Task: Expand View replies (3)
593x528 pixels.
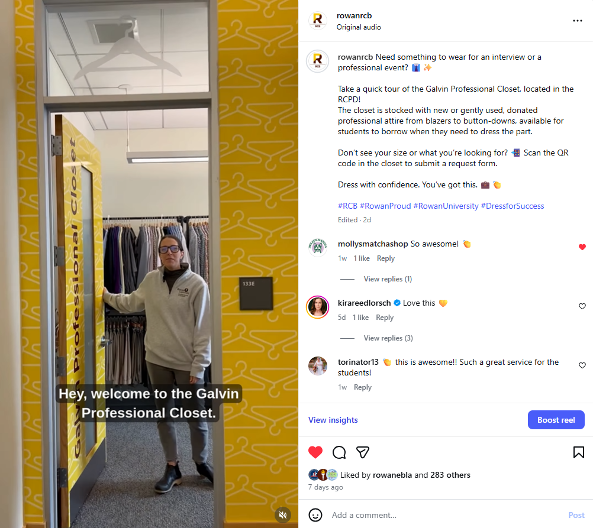Action: [x=388, y=338]
